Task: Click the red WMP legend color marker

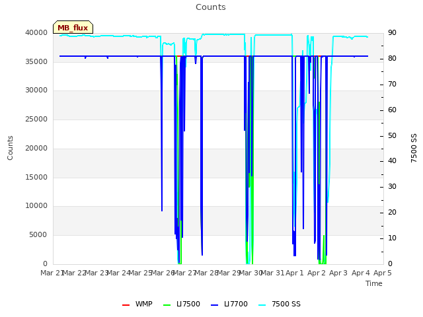Action: click(x=126, y=305)
